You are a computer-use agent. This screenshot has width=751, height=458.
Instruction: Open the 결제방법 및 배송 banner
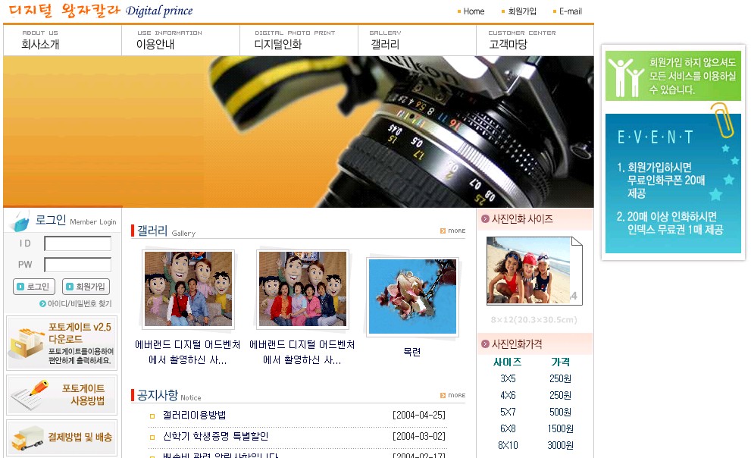point(61,438)
